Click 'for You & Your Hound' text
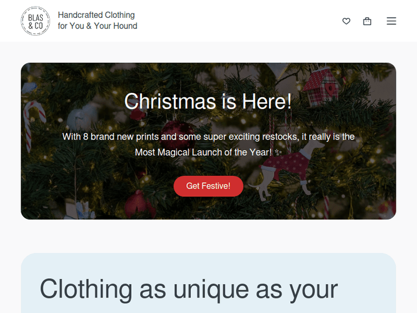Viewport: 417px width, 313px height. (x=98, y=26)
